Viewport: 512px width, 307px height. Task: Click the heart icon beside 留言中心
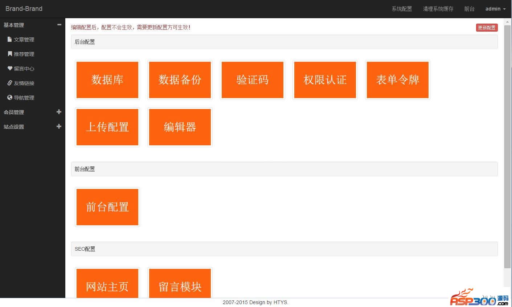(x=10, y=68)
